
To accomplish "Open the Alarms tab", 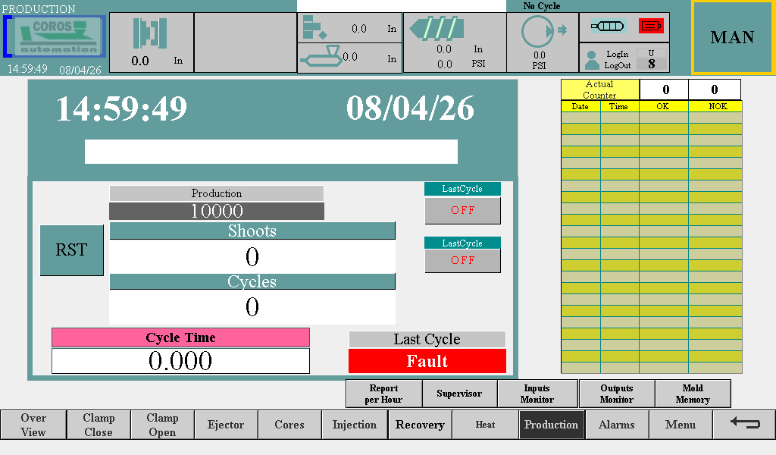I will (616, 425).
